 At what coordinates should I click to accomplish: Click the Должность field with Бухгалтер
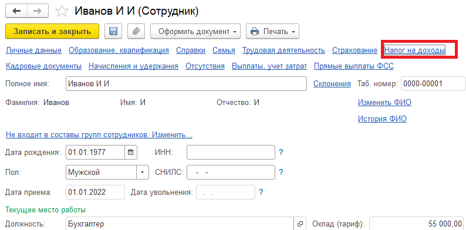[x=180, y=224]
